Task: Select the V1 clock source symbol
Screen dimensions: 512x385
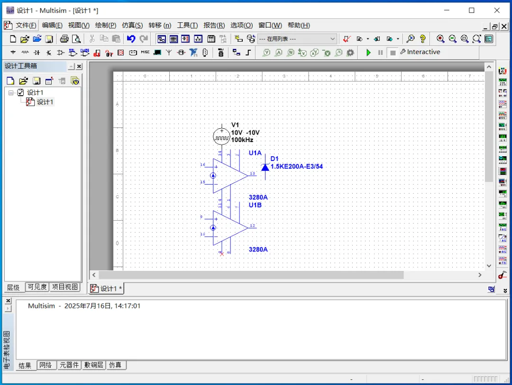Action: click(222, 137)
